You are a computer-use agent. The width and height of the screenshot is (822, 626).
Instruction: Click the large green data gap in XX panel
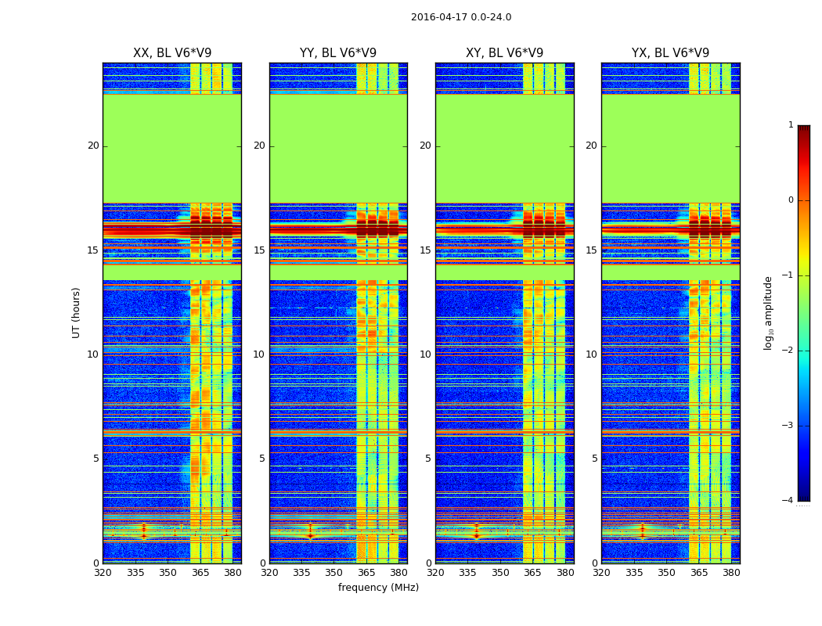(172, 149)
